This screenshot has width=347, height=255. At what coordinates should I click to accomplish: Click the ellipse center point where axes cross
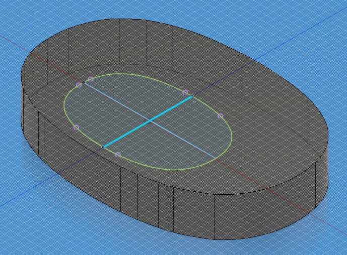tap(150, 120)
